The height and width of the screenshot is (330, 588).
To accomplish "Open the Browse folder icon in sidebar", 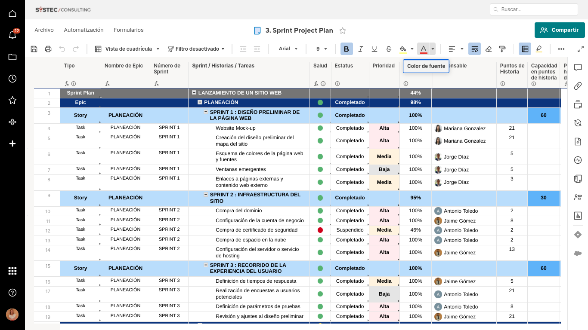I will tap(12, 57).
